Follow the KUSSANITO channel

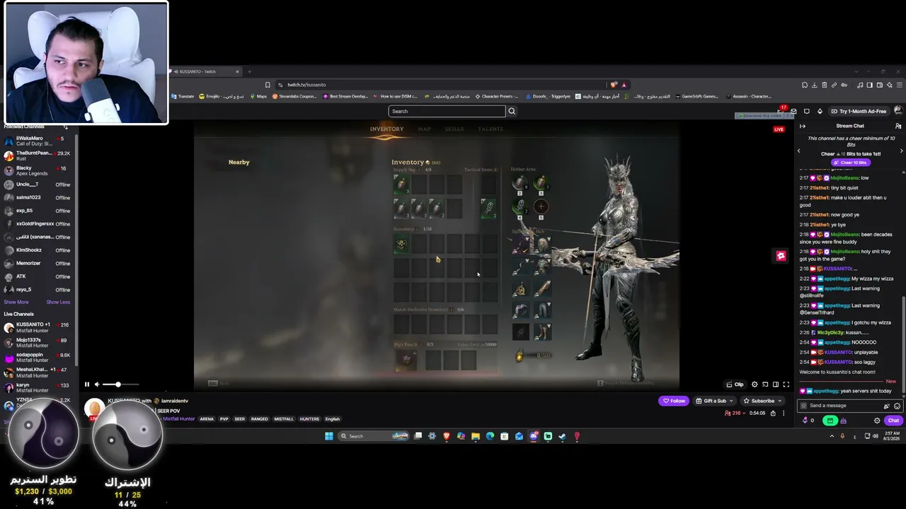point(674,401)
